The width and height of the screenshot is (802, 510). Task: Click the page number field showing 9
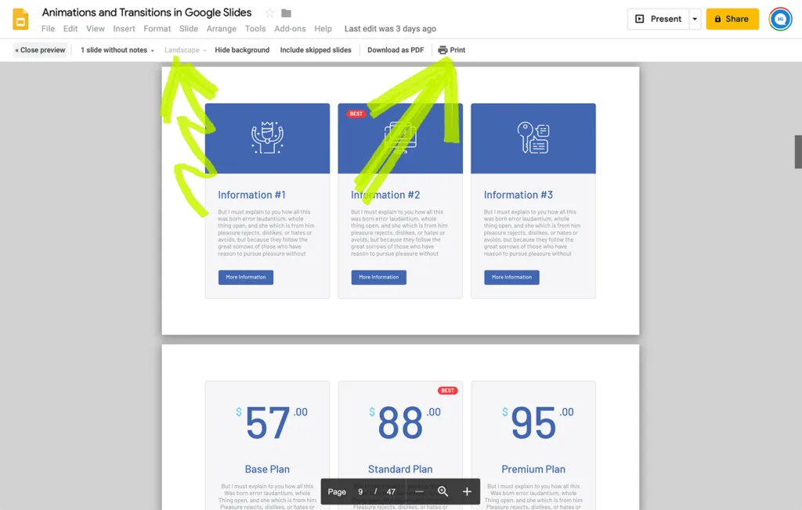pos(360,491)
